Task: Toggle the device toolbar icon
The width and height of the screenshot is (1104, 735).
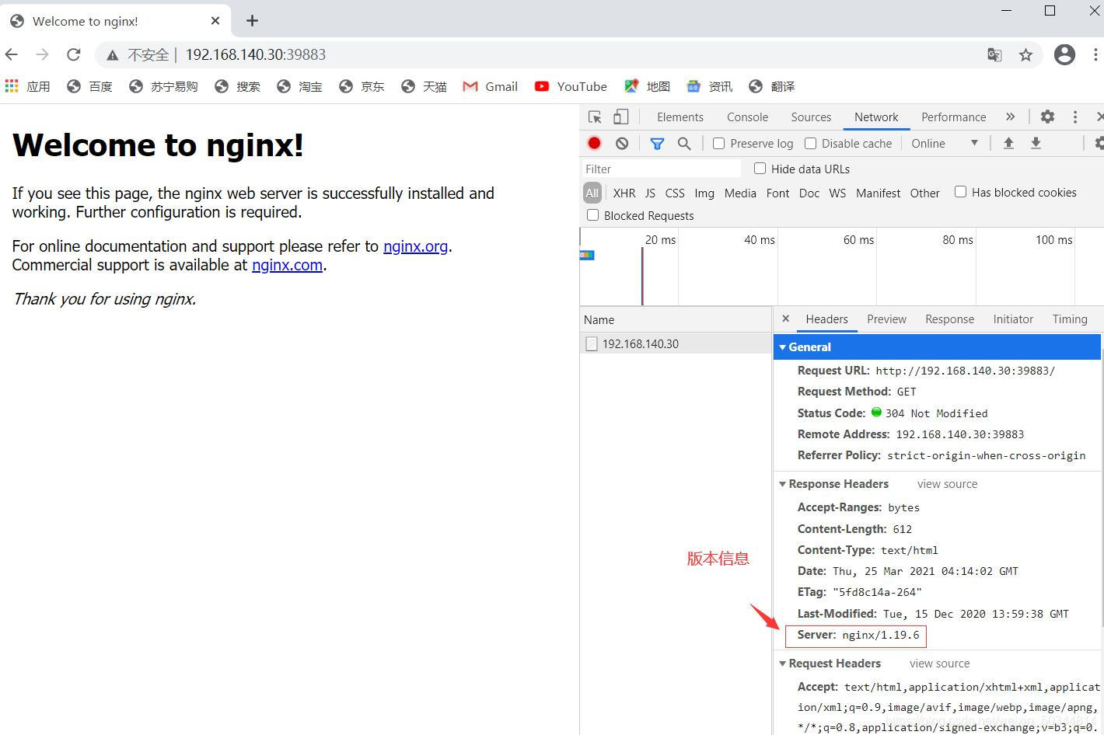Action: [x=620, y=117]
